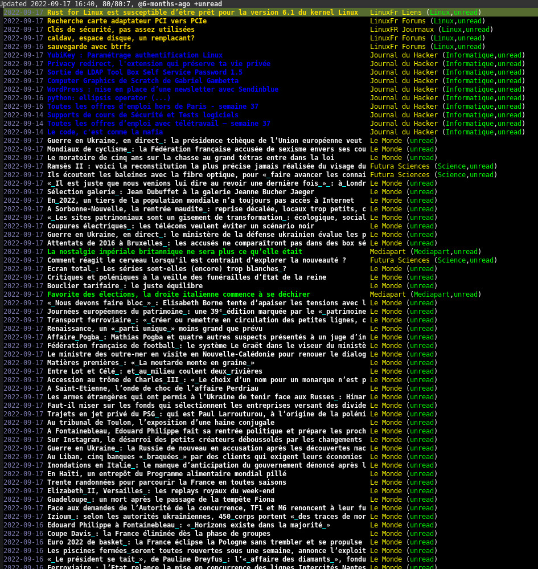Open "Elizabeth II, Versailles" replays entry
This screenshot has height=569, width=538.
[161, 490]
